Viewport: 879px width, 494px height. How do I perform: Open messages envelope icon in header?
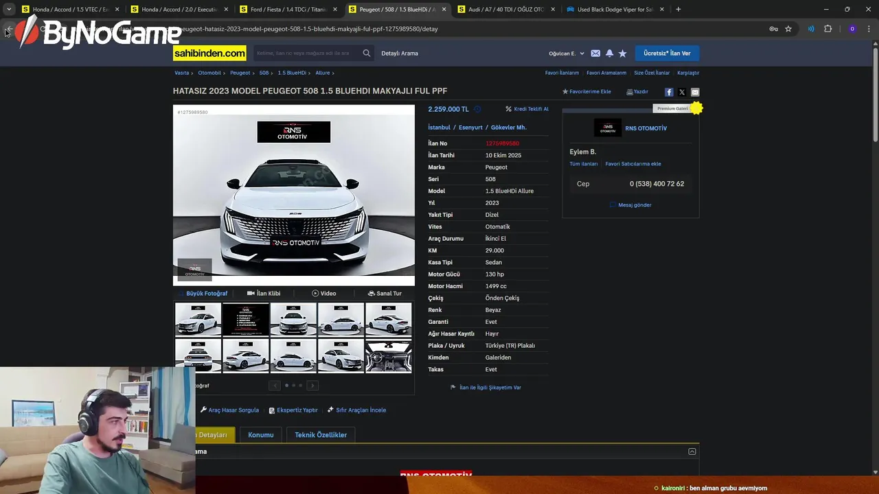[595, 53]
